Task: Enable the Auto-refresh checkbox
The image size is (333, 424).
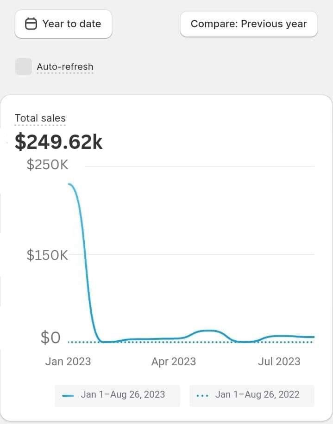Action: pyautogui.click(x=24, y=67)
